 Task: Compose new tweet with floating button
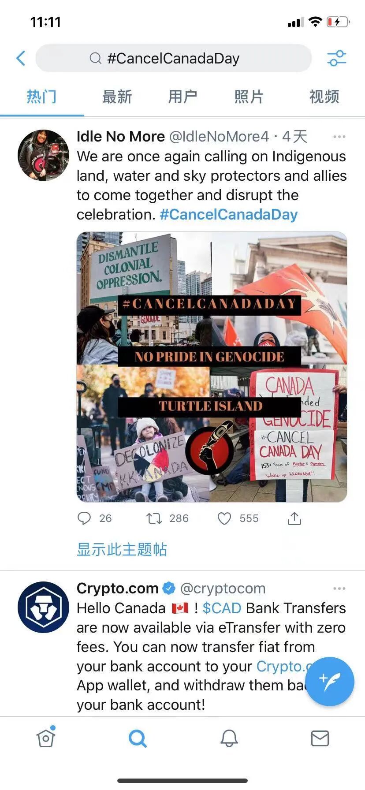point(329,682)
